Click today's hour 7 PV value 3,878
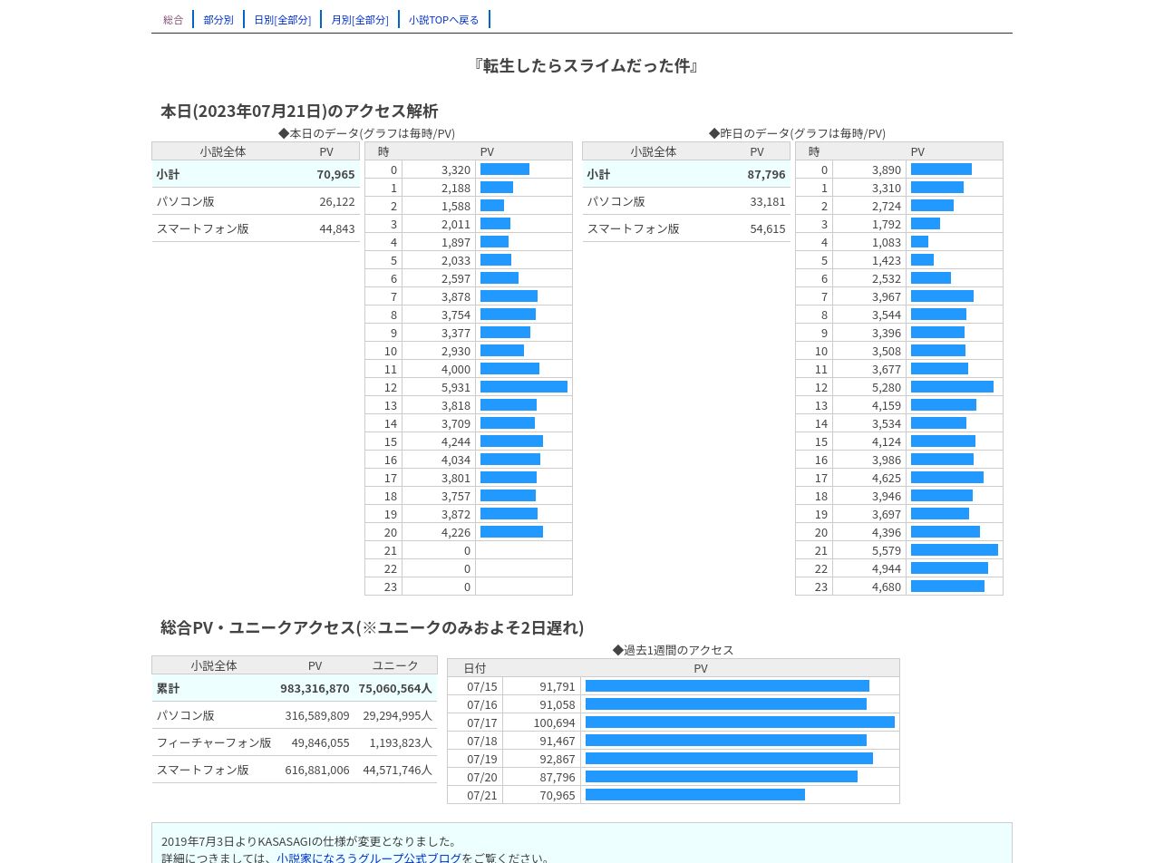Screen dimensions: 1164x863 point(456,296)
